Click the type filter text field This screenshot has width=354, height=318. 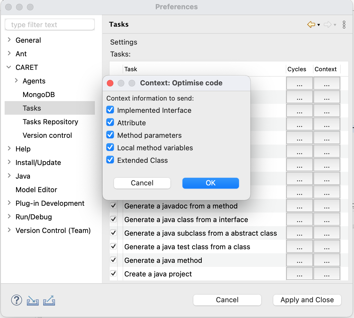coord(50,24)
